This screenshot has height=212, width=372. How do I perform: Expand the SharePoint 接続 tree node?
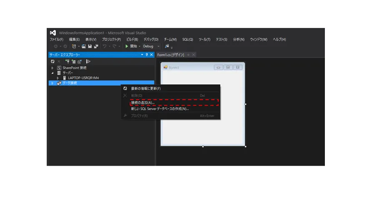pos(53,68)
